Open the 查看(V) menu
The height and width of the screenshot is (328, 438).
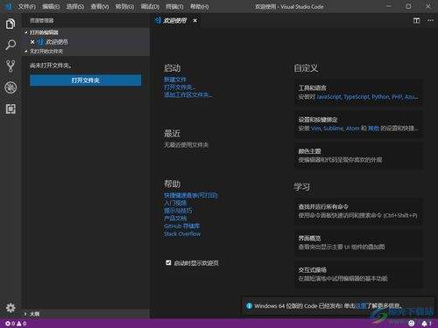tap(100, 6)
